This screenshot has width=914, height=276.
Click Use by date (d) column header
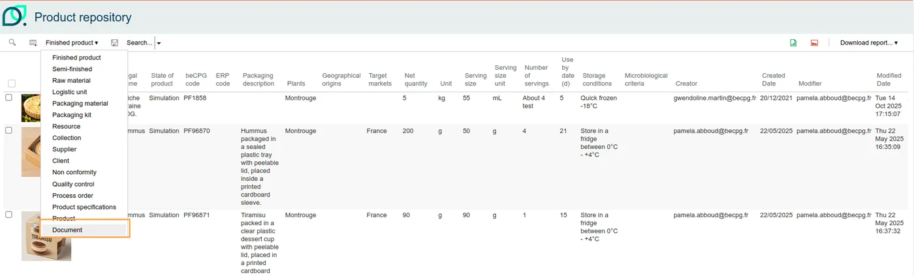[567, 72]
